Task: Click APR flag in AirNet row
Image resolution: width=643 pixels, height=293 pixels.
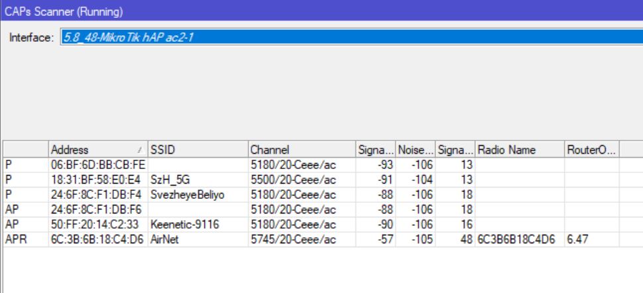Action: click(16, 239)
